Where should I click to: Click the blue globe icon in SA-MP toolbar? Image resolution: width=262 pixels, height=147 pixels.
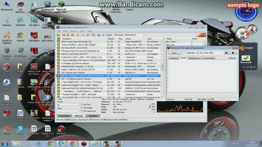99,35
